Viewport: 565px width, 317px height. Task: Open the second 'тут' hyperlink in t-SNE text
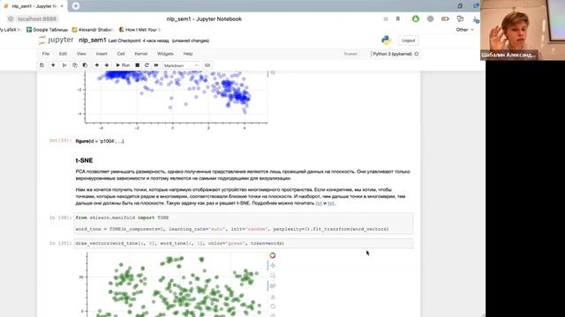point(331,203)
